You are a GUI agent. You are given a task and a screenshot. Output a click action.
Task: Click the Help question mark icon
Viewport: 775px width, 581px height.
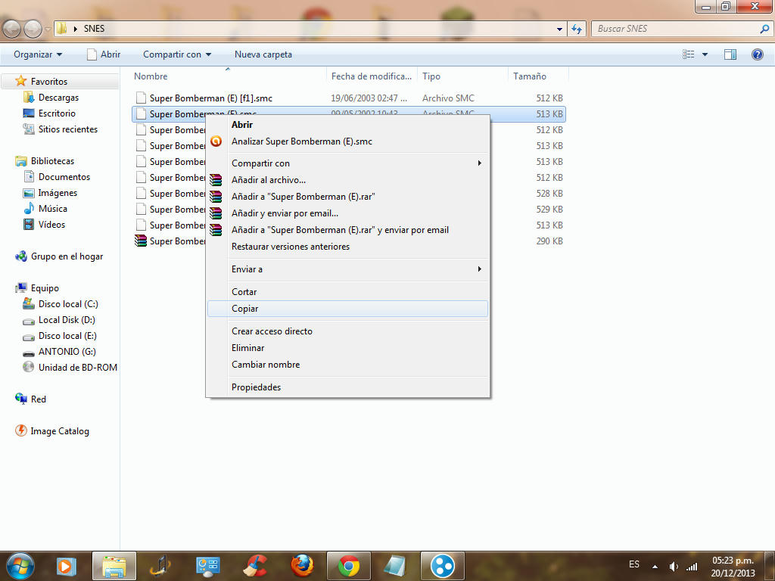(757, 54)
